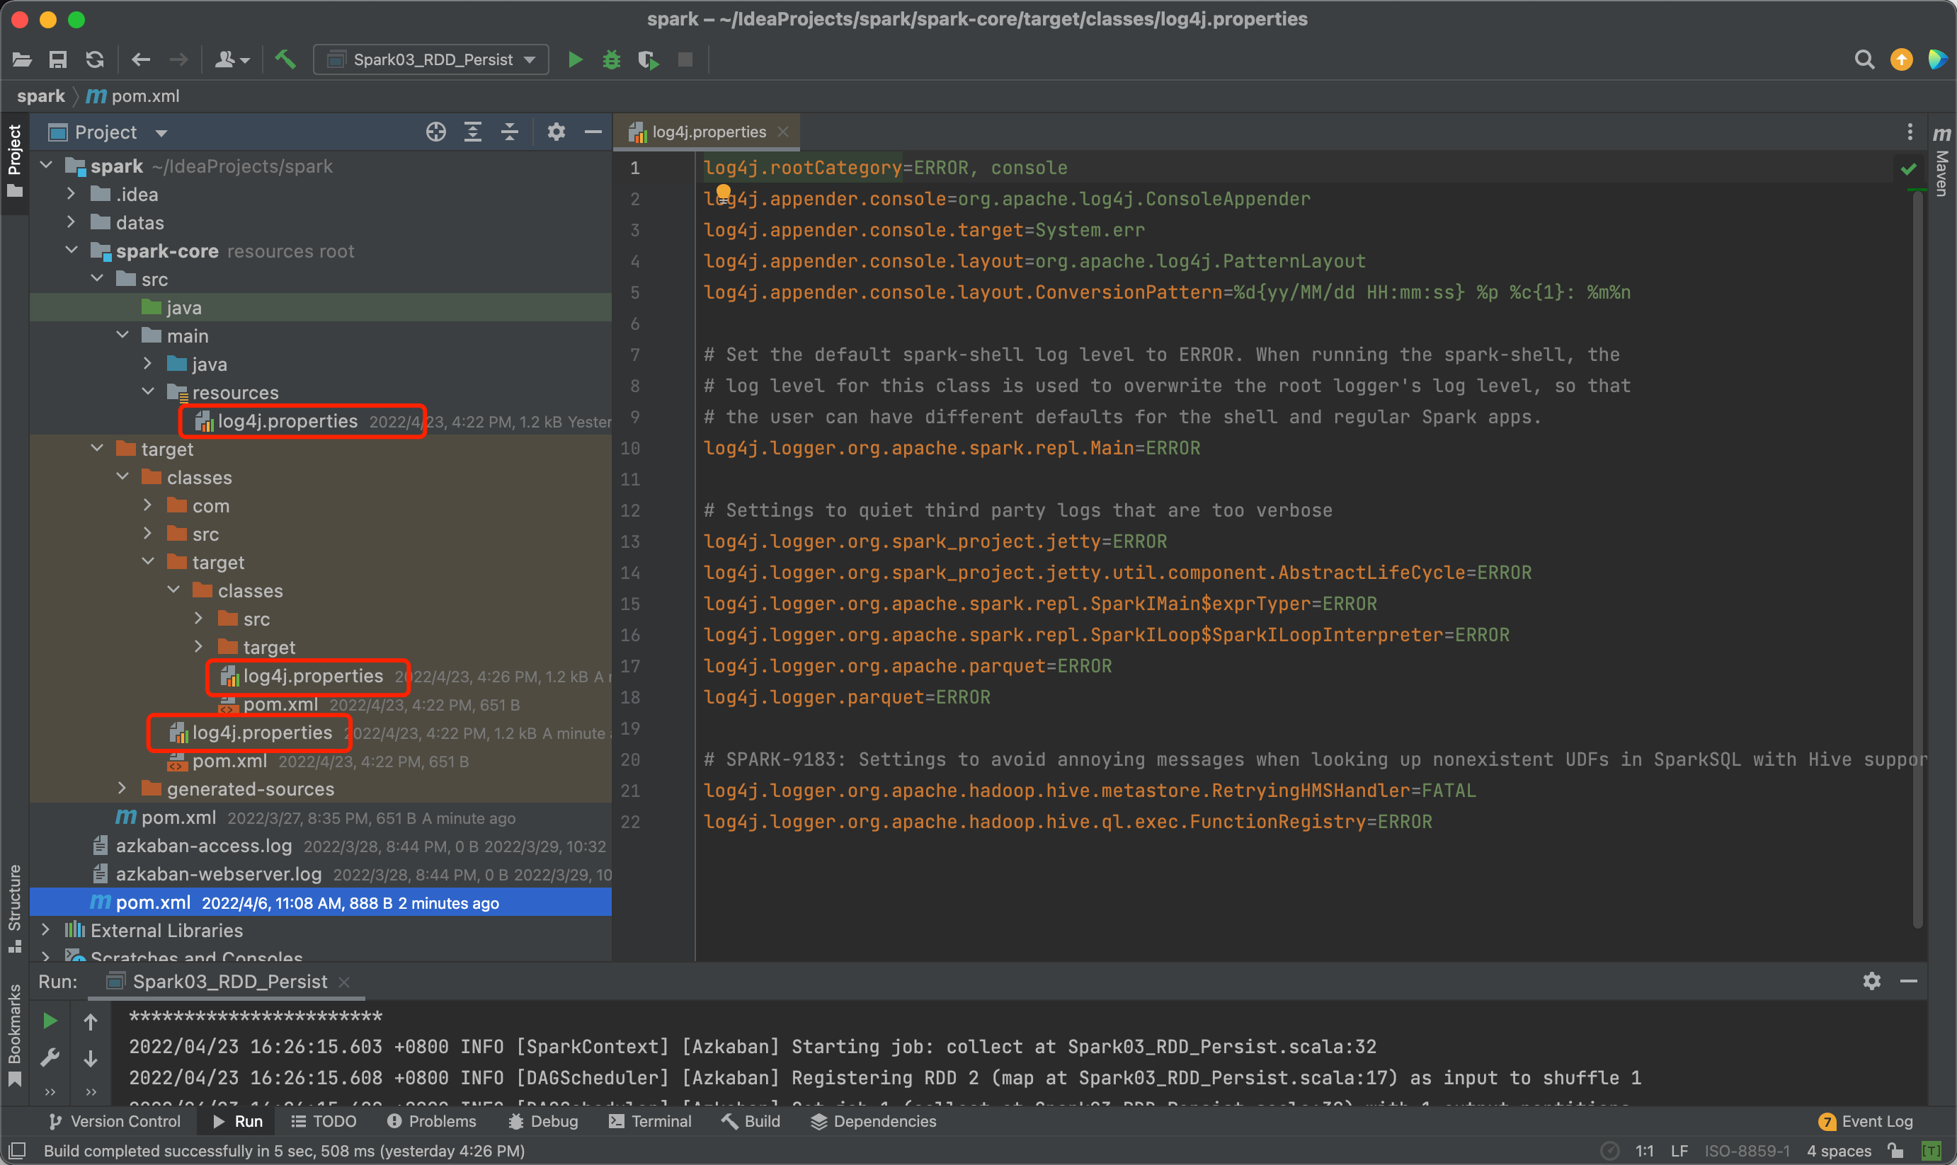Open the Event Log
1957x1165 pixels.
[x=1866, y=1121]
